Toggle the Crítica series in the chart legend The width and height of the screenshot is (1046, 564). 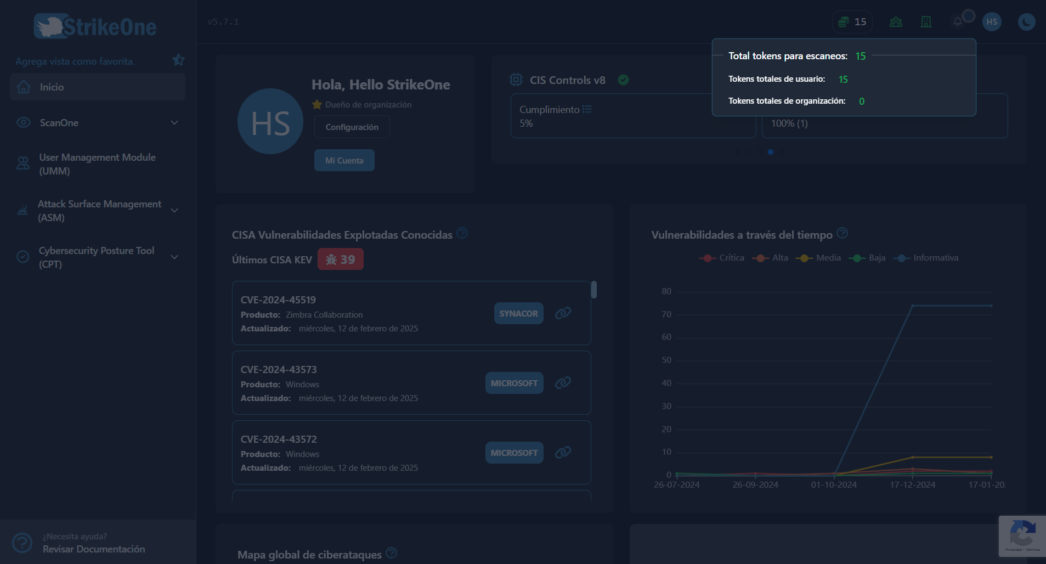722,258
